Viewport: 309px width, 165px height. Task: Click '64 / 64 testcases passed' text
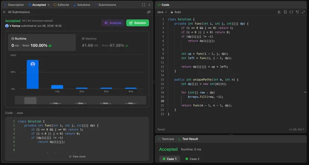point(37,21)
